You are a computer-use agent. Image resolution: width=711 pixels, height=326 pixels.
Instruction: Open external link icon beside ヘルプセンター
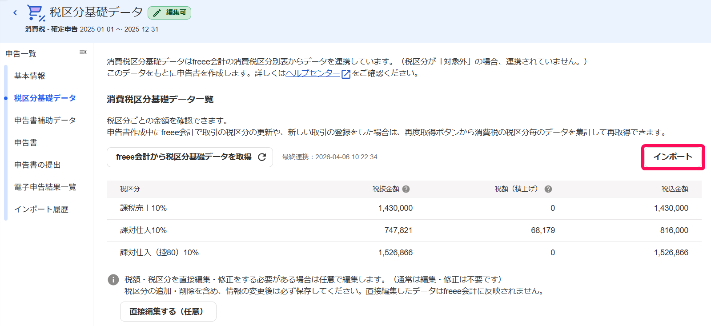[346, 74]
